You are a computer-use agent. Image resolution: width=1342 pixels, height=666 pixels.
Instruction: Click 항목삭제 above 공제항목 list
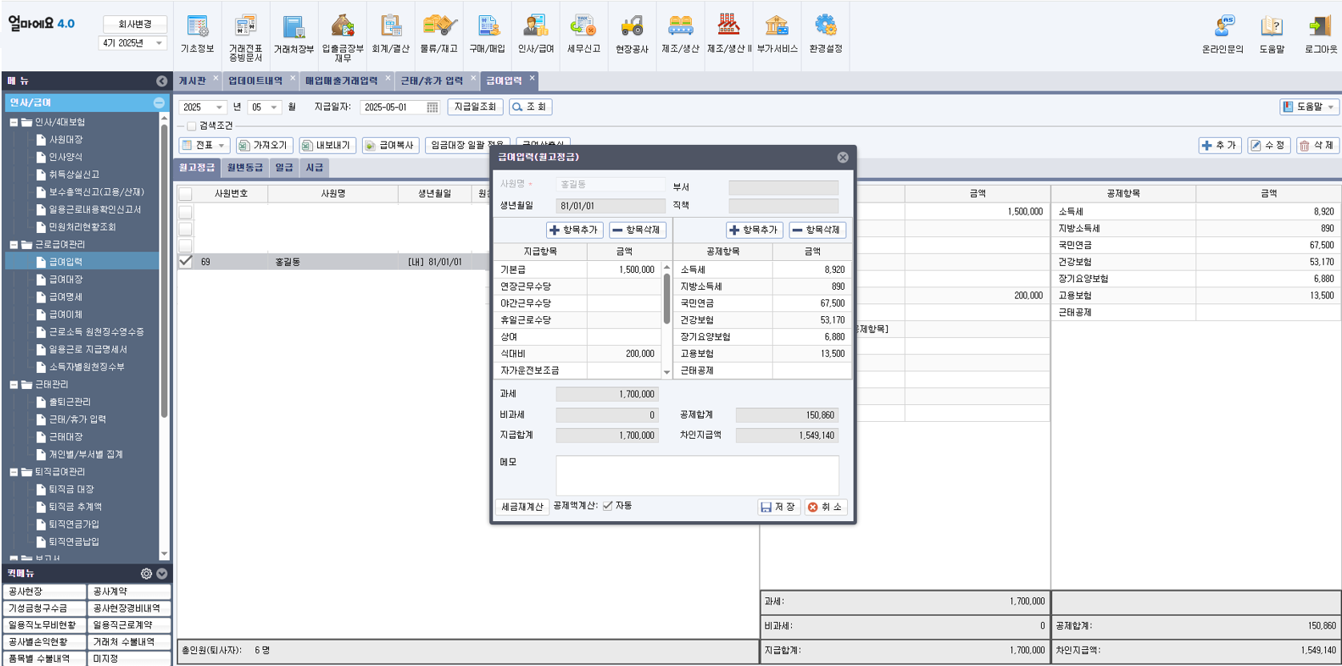pos(818,230)
